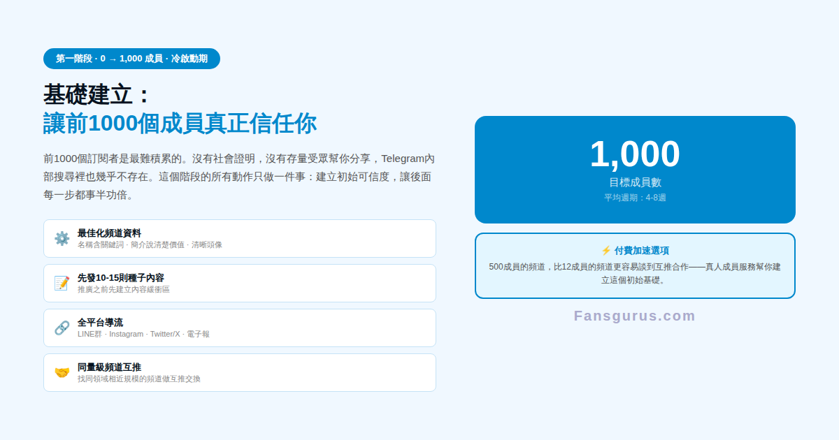The width and height of the screenshot is (839, 440).
Task: Tap the handshake icon in the last step card
Action: tap(59, 372)
